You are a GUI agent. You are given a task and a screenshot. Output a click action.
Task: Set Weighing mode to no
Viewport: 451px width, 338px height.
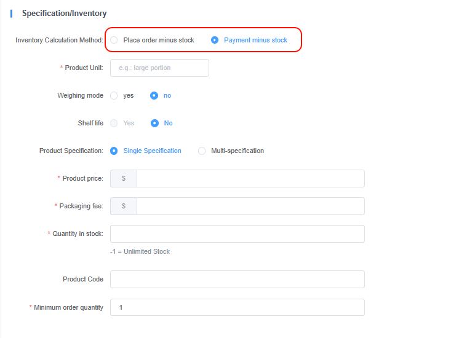[x=154, y=95]
